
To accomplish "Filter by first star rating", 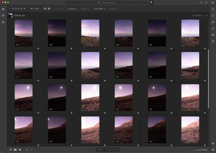I will pos(13,9).
